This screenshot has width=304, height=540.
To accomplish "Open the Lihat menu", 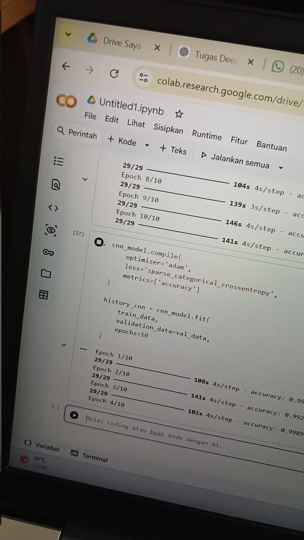I will pos(136,123).
